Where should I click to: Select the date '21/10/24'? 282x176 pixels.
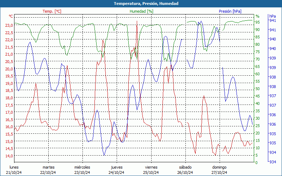coord(14,172)
